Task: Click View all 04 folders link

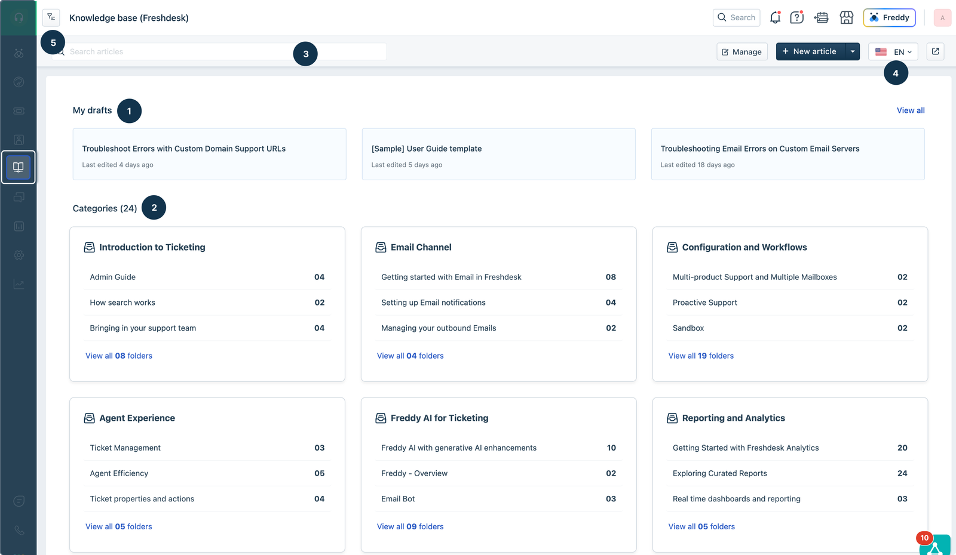Action: click(410, 356)
